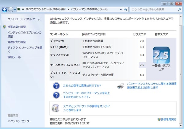Click the Back navigation arrow button
184x129 pixels.
click(5, 10)
